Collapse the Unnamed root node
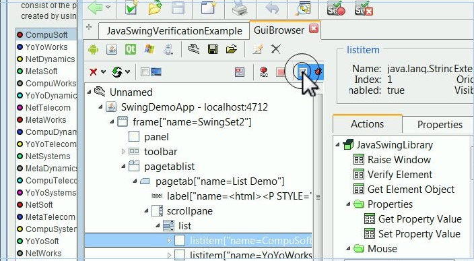Image resolution: width=474 pixels, height=261 pixels. [x=89, y=92]
